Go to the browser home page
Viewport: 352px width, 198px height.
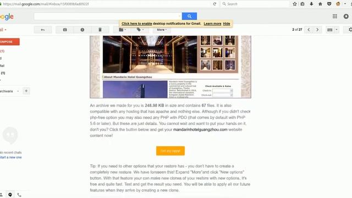tap(320, 4)
